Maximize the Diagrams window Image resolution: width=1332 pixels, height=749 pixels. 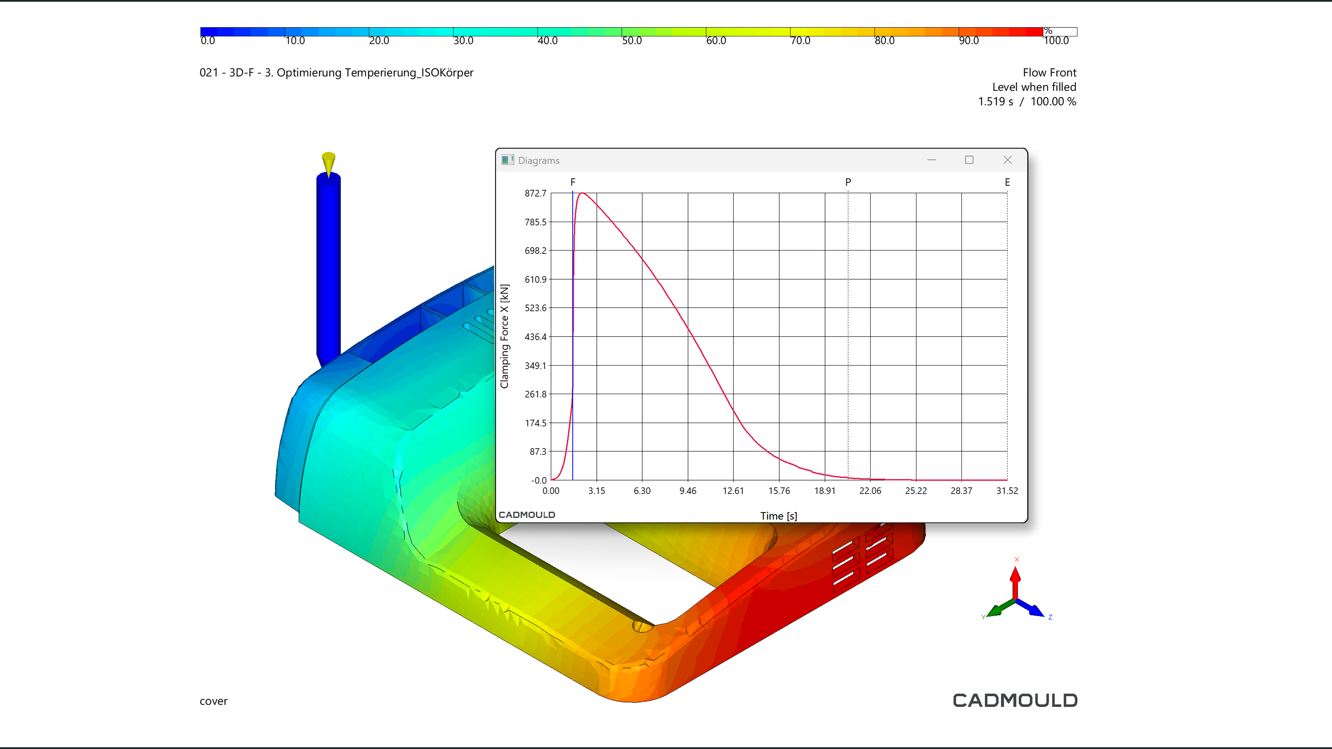click(969, 160)
